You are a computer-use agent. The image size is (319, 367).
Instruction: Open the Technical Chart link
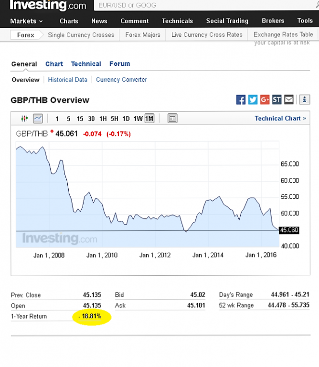pos(280,119)
